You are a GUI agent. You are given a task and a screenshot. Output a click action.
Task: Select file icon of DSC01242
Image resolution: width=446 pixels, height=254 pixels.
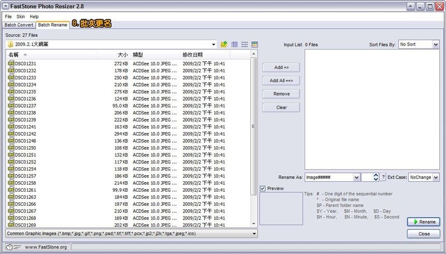(11, 134)
